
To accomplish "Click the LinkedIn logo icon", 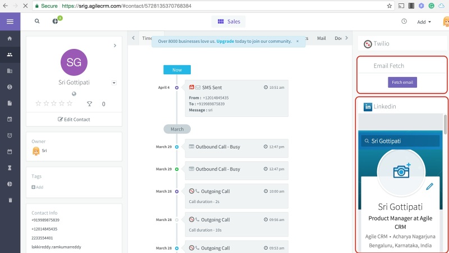I will 368,107.
